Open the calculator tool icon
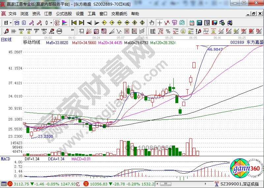Image resolution: width=264 pixels, height=188 pixels. pyautogui.click(x=199, y=23)
